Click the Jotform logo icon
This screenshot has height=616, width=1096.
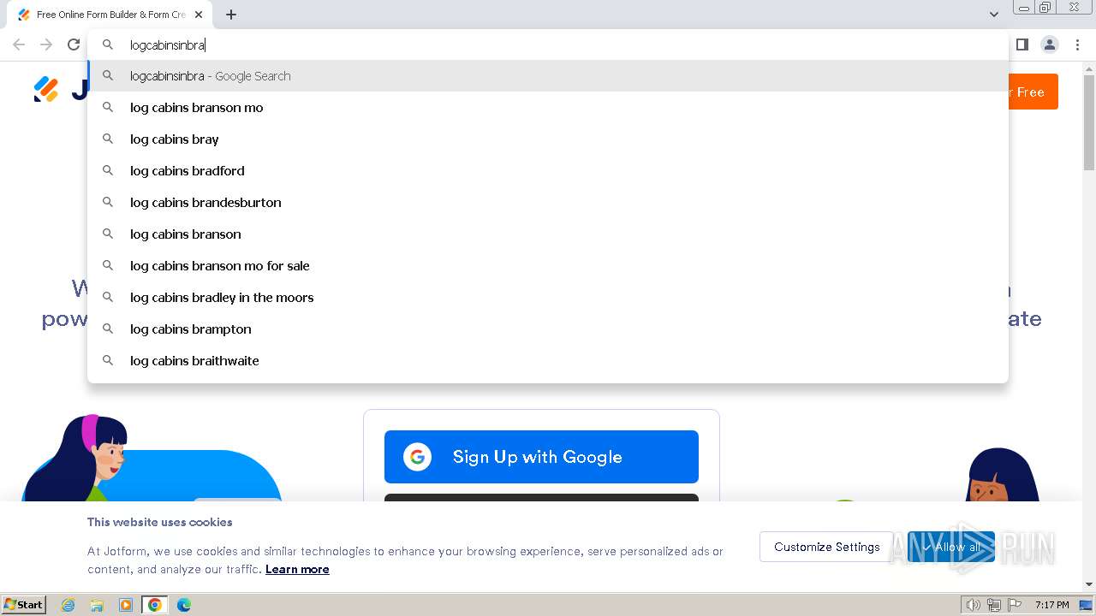(46, 89)
